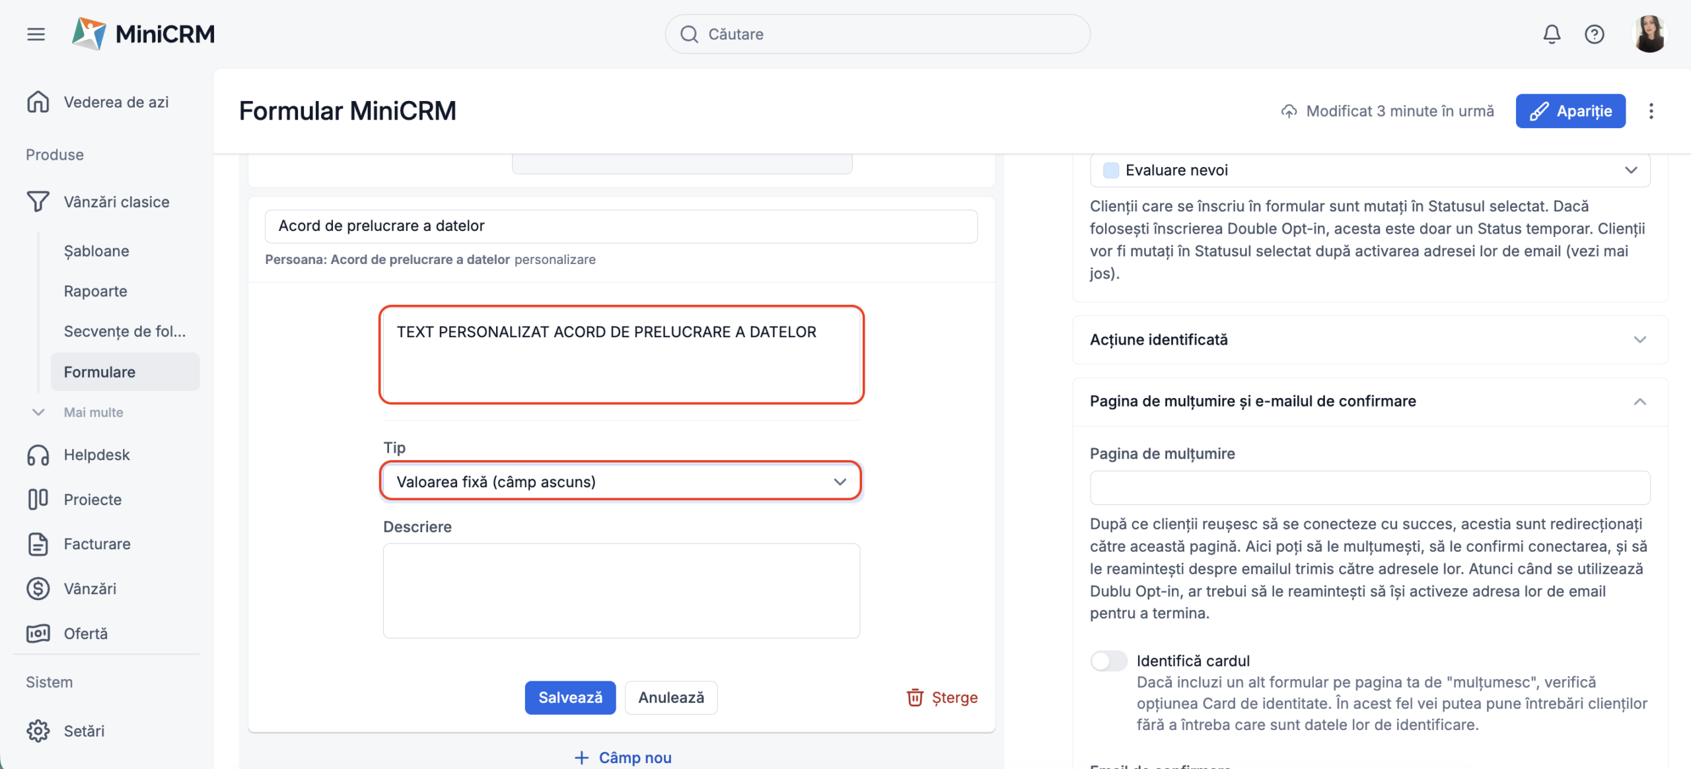Click the Șterge delete link

(x=942, y=698)
